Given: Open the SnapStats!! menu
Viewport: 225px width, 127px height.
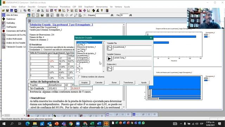Looking at the screenshot, I should 89,7.
